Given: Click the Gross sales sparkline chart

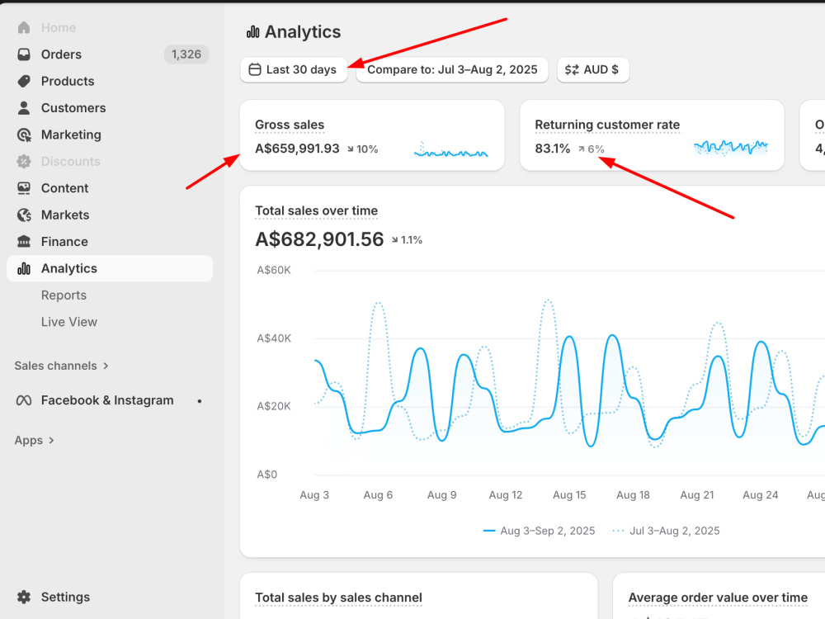Looking at the screenshot, I should coord(451,149).
